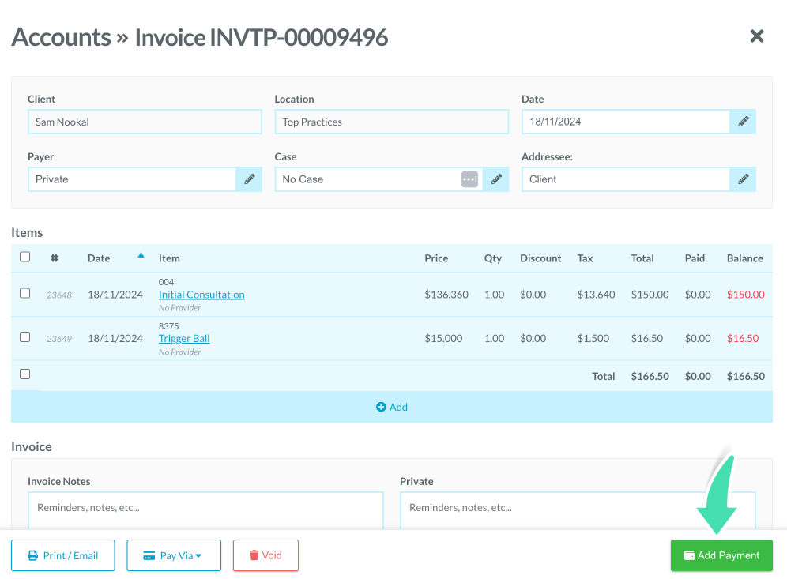
Task: Edit the invoice date with pencil icon
Action: click(x=743, y=122)
